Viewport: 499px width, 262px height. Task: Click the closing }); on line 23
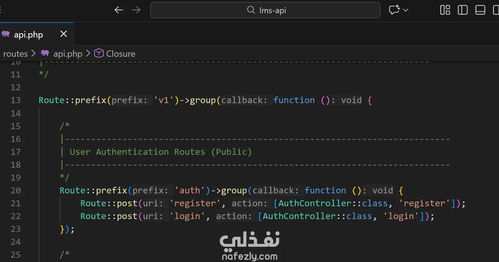67,229
